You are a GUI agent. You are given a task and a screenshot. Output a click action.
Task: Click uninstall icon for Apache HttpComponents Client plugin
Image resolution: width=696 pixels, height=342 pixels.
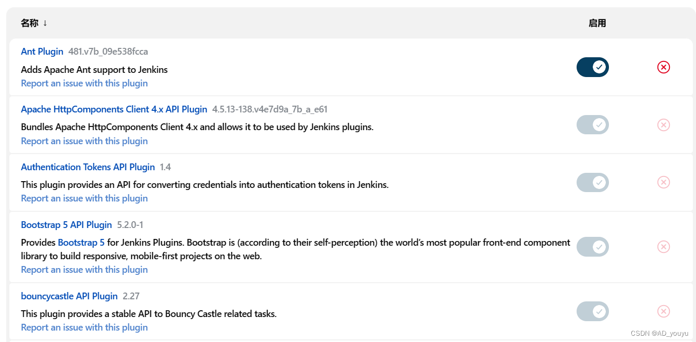point(663,125)
